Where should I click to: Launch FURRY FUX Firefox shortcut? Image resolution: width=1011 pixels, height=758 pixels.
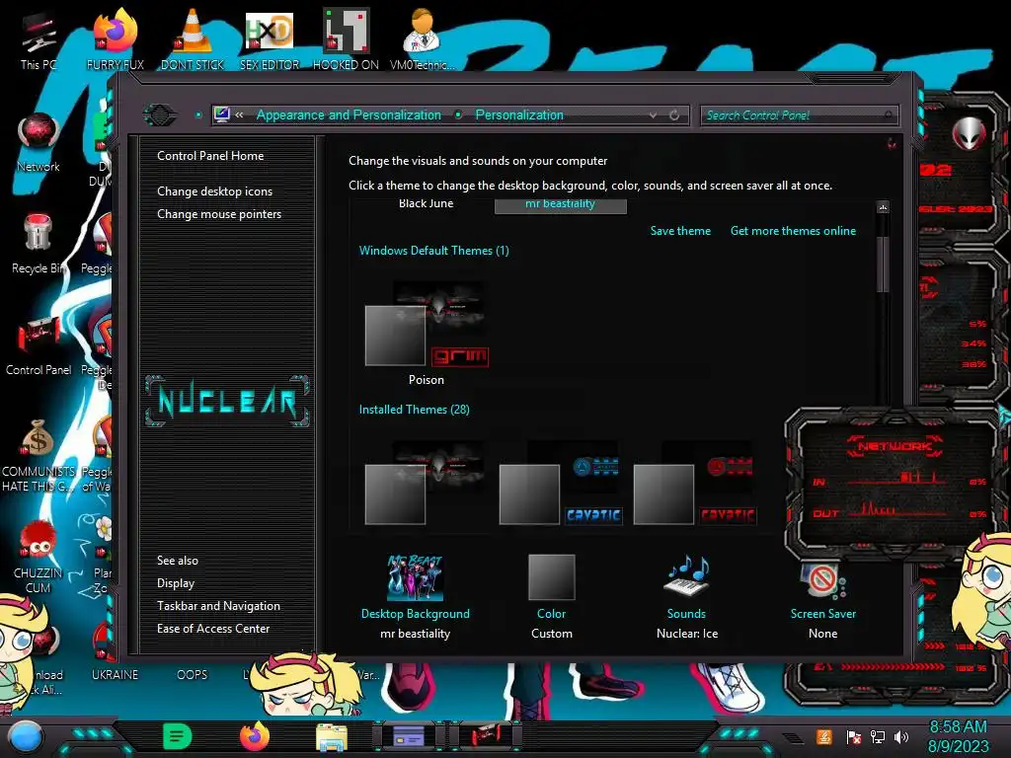point(116,39)
